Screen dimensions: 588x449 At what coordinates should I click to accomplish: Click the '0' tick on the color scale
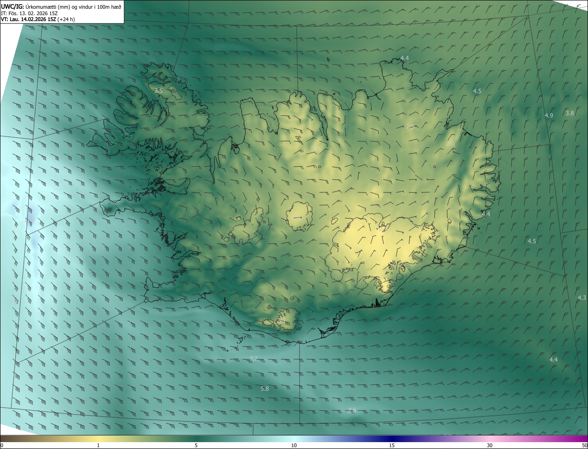tap(2, 445)
